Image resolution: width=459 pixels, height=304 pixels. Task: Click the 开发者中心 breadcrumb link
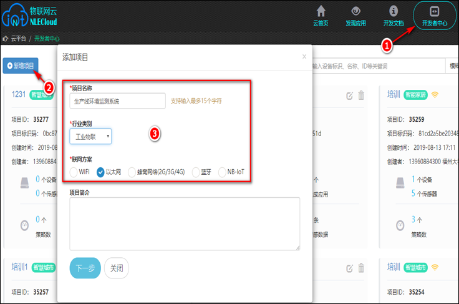[x=47, y=39]
